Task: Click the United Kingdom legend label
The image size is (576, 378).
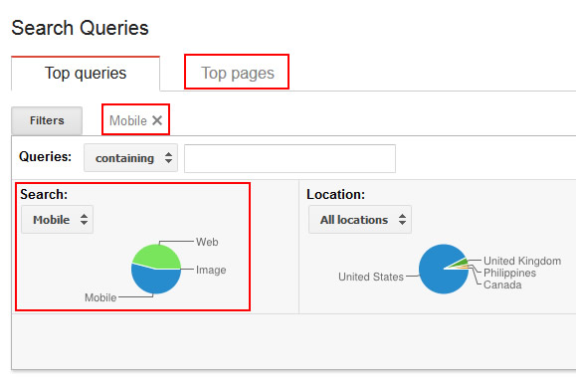Action: 522,261
